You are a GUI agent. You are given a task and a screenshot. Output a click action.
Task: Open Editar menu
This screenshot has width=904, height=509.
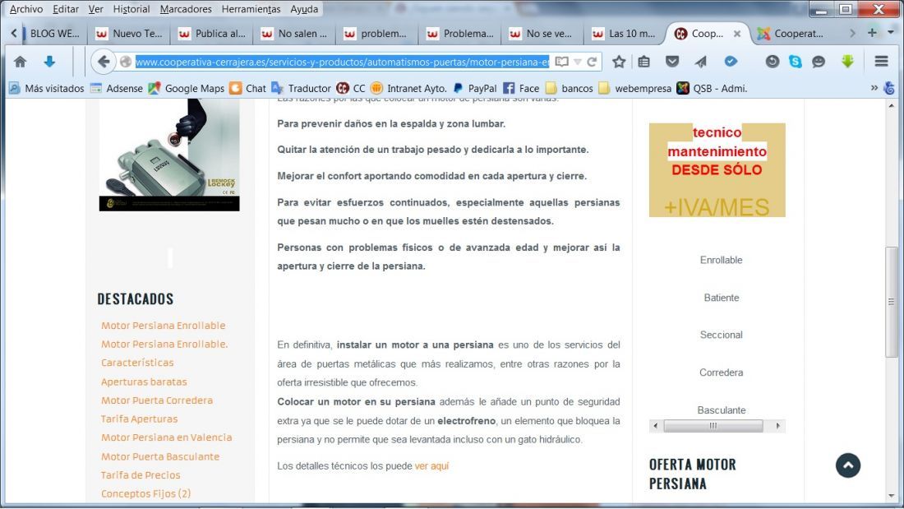[x=65, y=9]
